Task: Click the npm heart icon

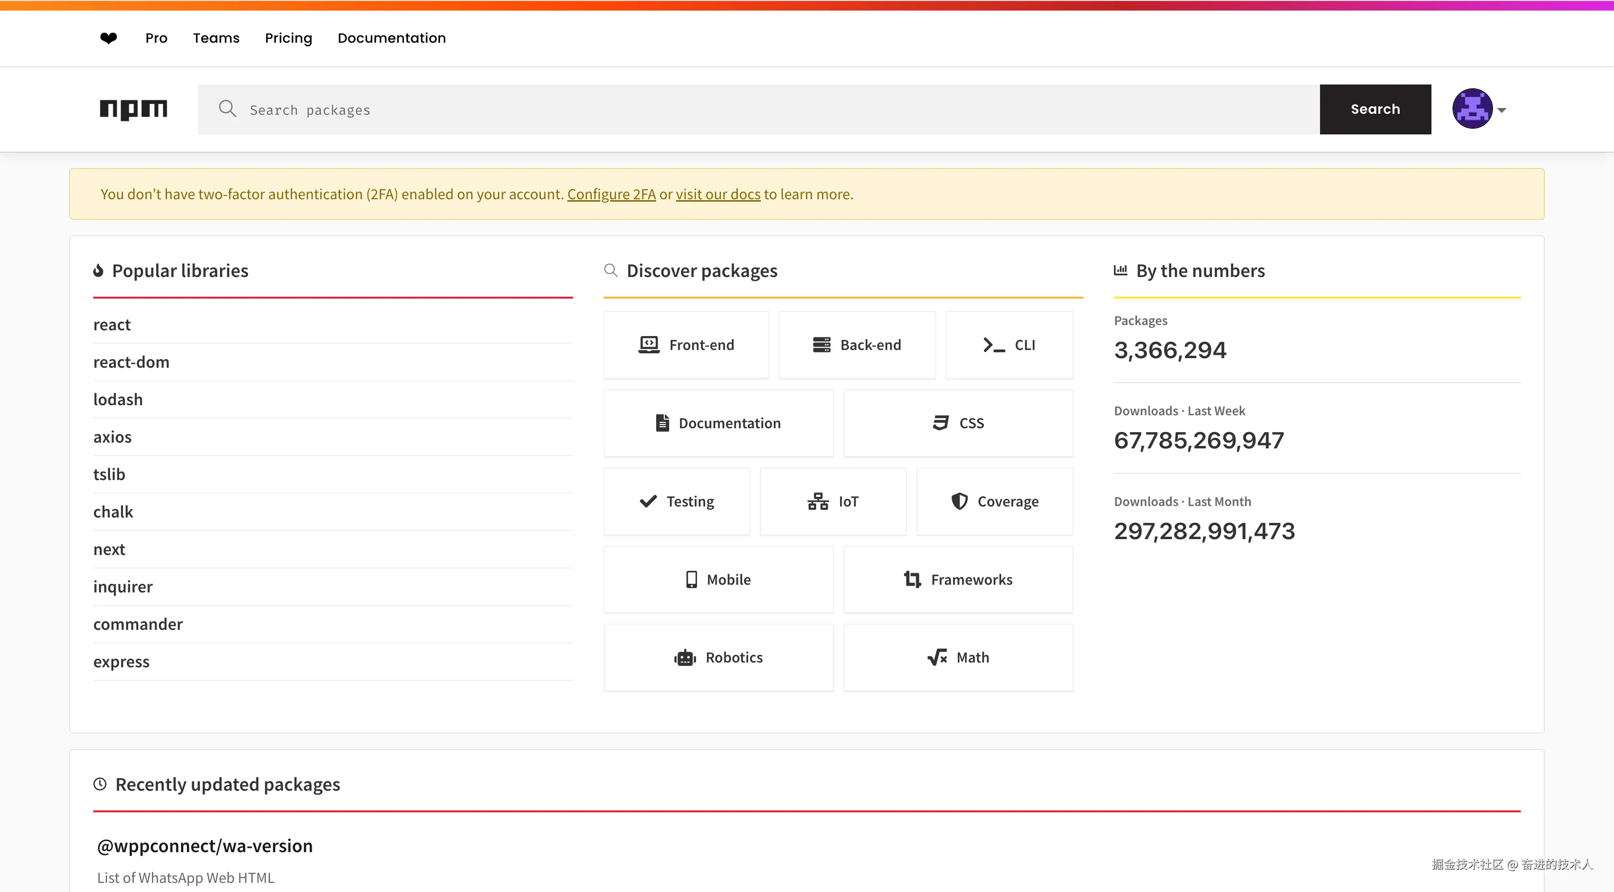Action: [109, 38]
